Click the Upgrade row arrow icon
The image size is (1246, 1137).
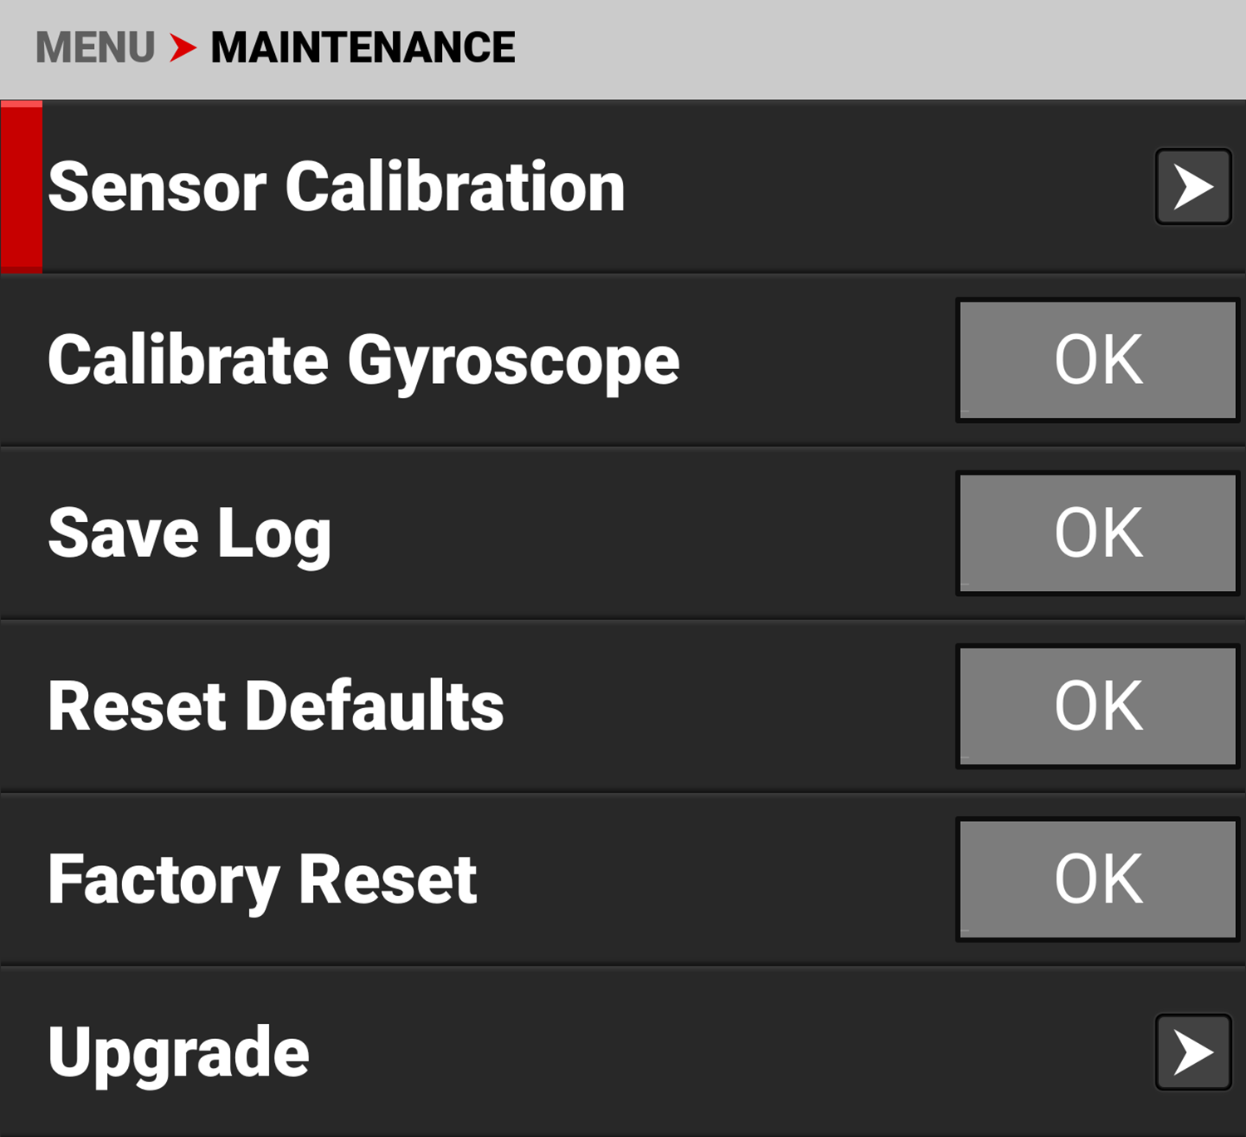coord(1193,1052)
